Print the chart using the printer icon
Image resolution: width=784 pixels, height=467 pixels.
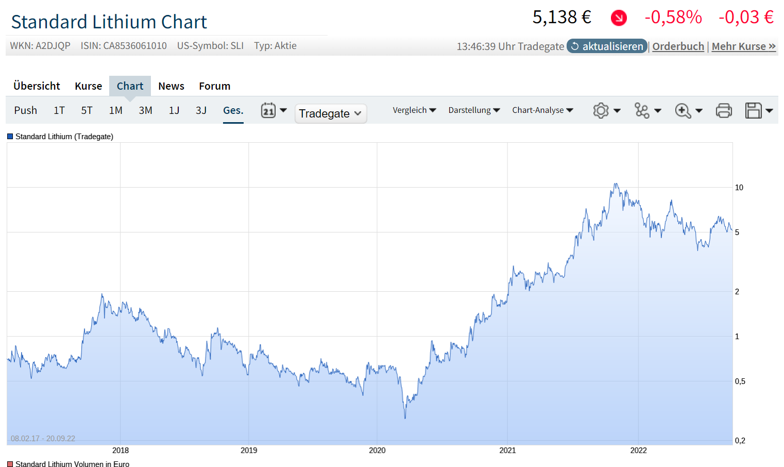tap(724, 110)
